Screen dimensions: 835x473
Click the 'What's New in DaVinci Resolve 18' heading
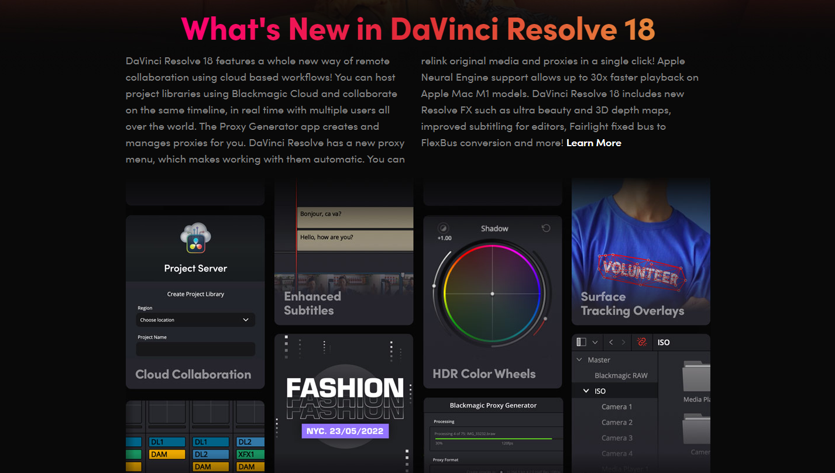[418, 28]
